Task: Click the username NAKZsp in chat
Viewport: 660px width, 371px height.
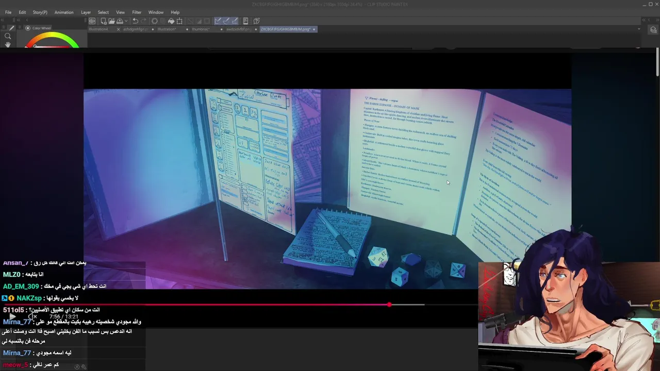Action: pos(28,298)
